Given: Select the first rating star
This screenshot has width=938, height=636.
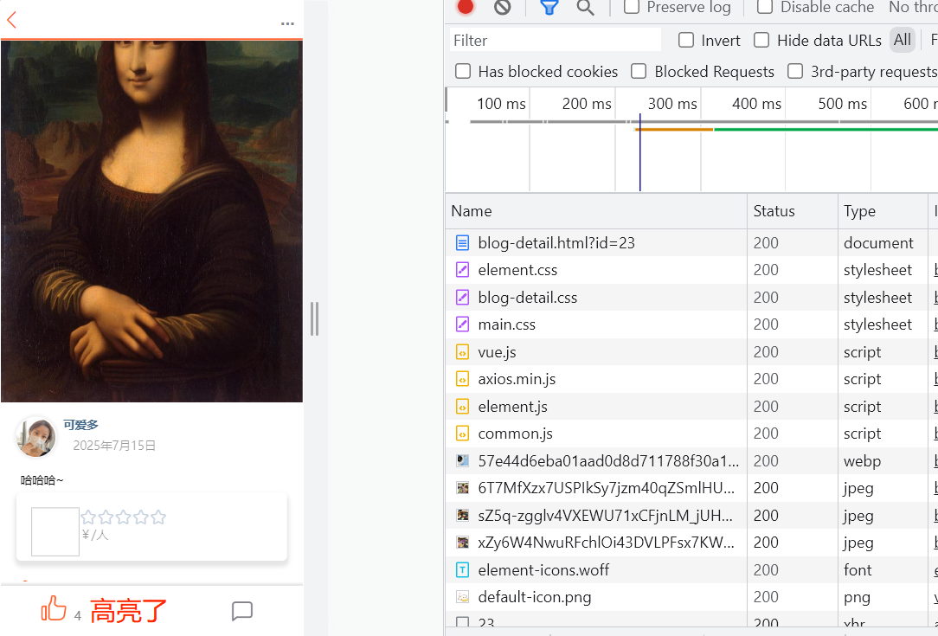Looking at the screenshot, I should point(88,517).
